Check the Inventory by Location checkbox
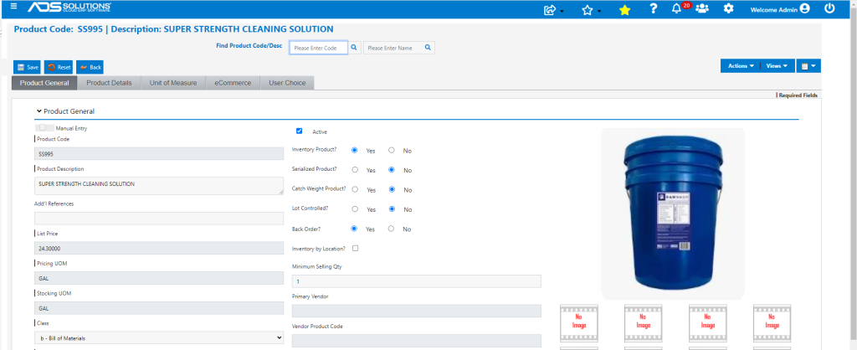 click(355, 249)
